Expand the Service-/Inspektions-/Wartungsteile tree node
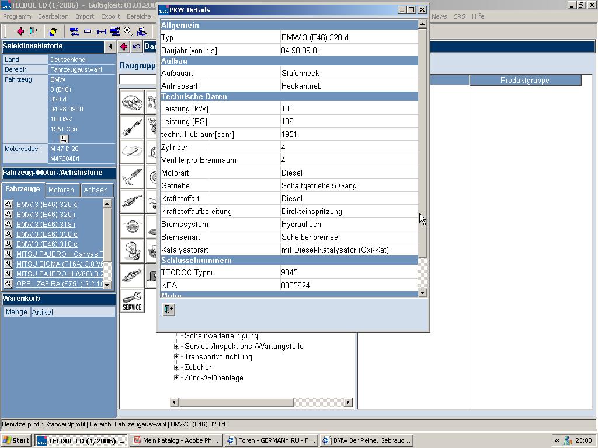Screen dimensions: 598x448 pyautogui.click(x=176, y=346)
